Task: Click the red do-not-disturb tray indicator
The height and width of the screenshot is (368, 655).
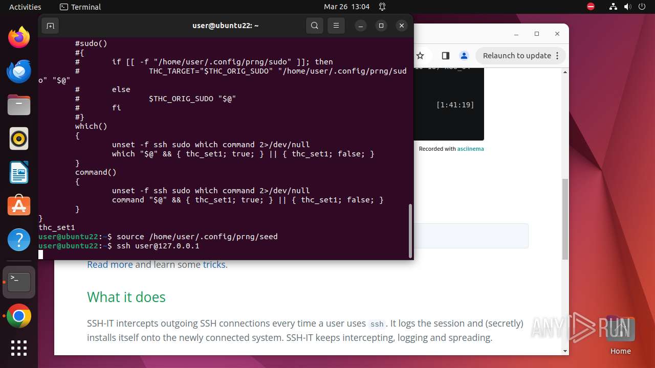Action: click(x=591, y=7)
